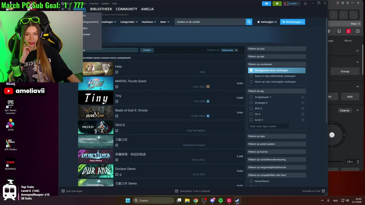Tick the 3D tag filter
Screen dimensions: 365x205
[251, 114]
